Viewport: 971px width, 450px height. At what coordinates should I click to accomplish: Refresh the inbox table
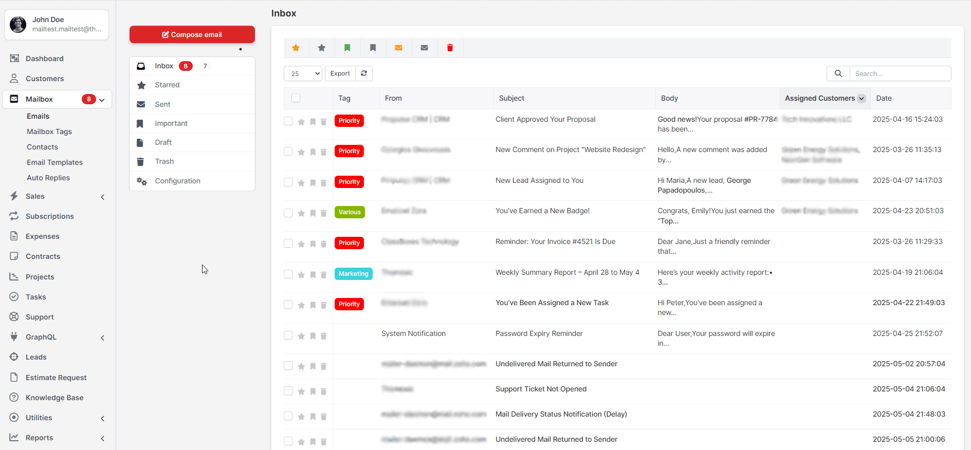364,73
